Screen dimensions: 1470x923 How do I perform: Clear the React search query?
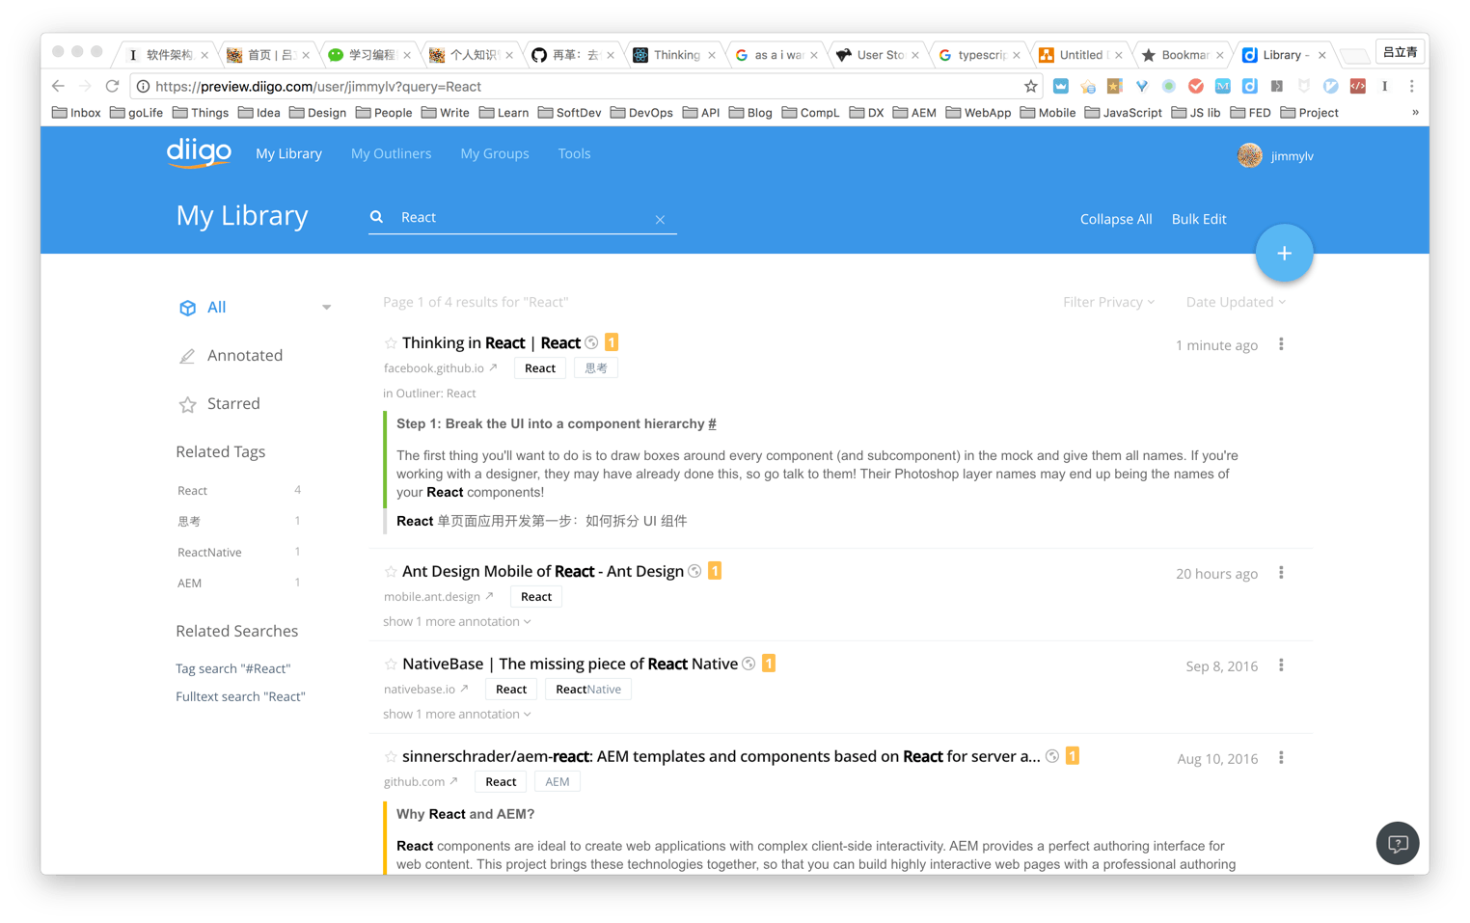660,220
